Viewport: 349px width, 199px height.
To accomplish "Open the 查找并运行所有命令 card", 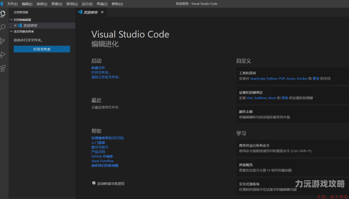I will 293,148.
